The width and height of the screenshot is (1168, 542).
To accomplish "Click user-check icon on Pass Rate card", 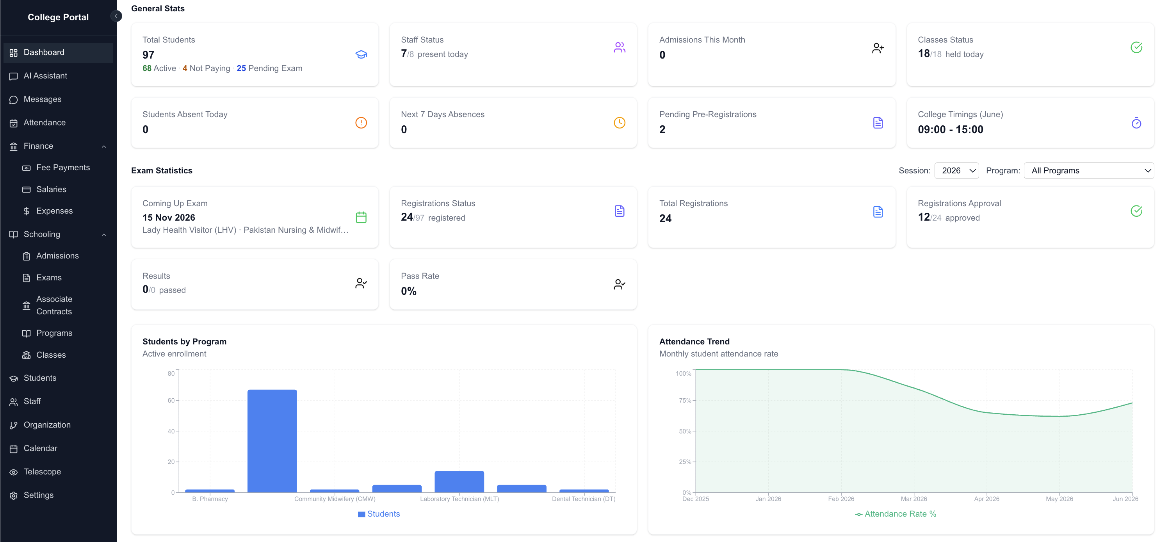I will [620, 284].
